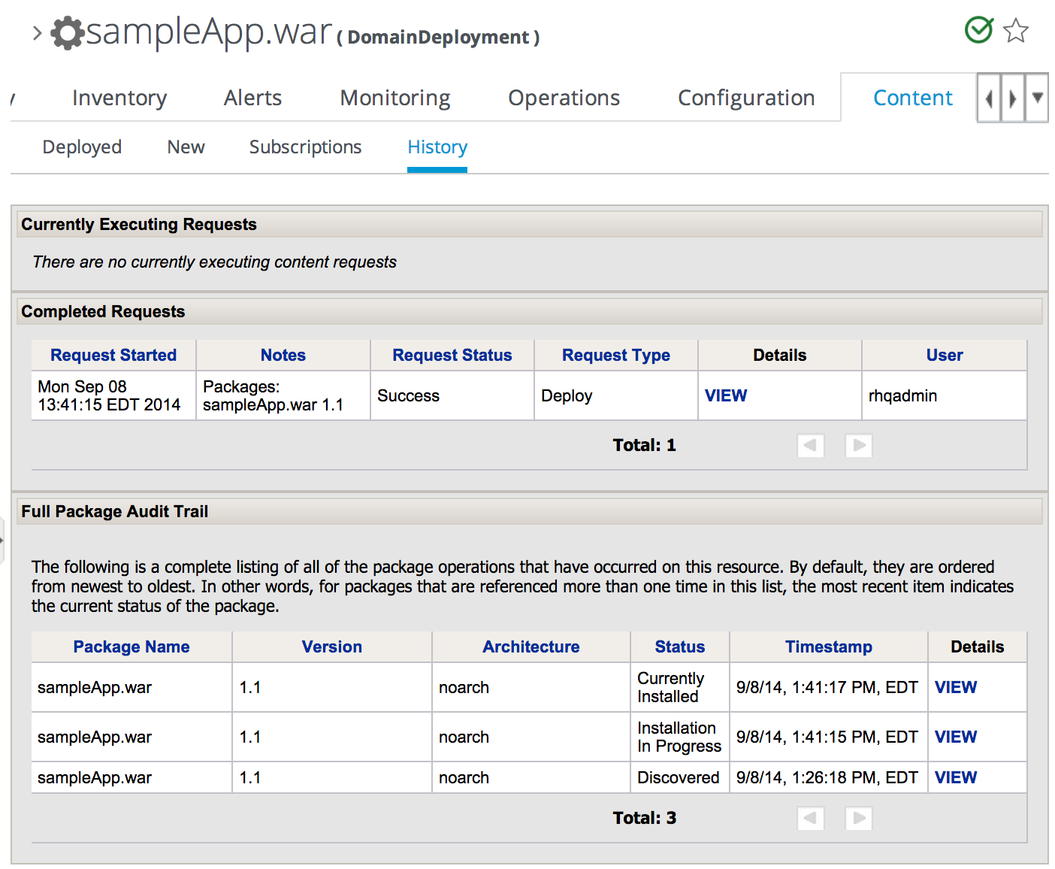This screenshot has height=869, width=1055.
Task: Click the gear icon next to sampleApp.war
Action: [68, 33]
